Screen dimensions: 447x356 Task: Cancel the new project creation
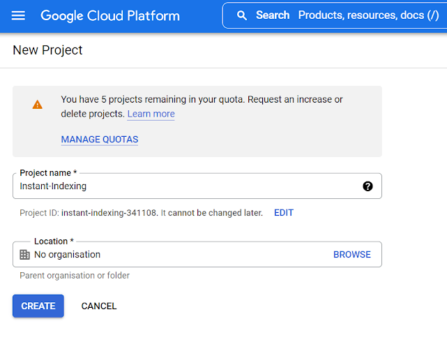tap(99, 306)
